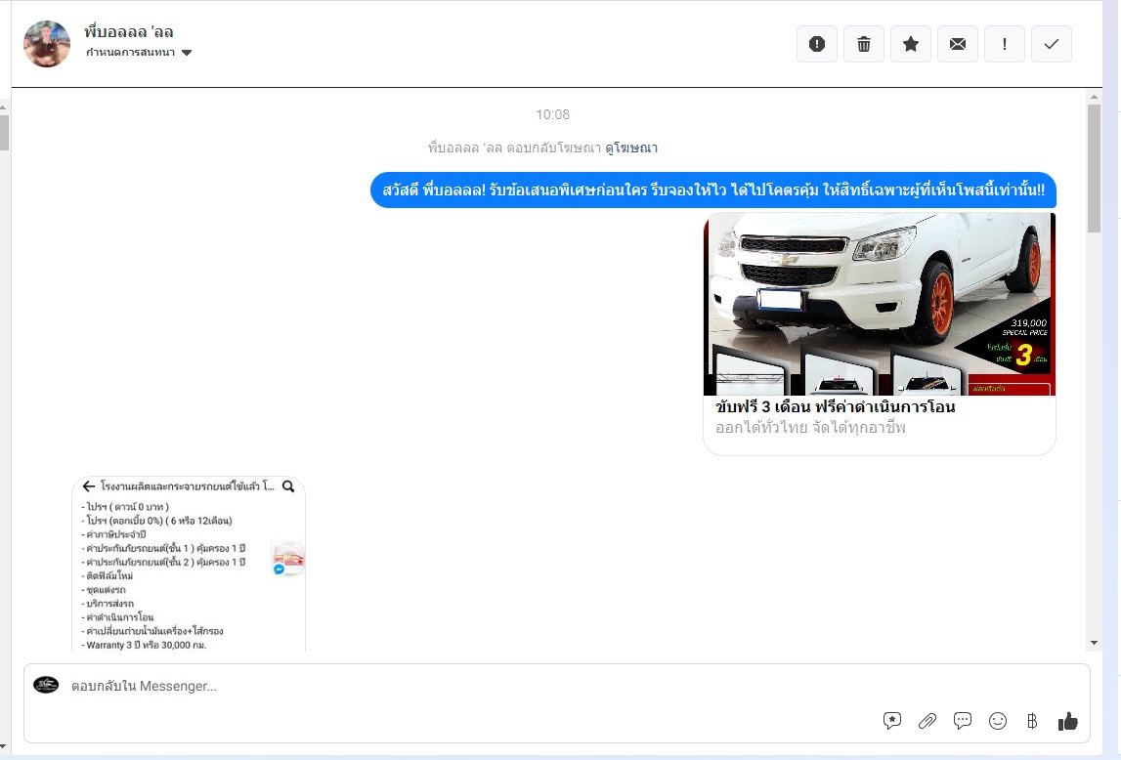Viewport: 1121px width, 760px height.
Task: Open the starred speech bubble icon
Action: click(x=892, y=721)
